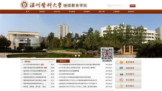The width and height of the screenshot is (162, 91).
Task: Click the new badge on the 09-08 news
Action: [46, 68]
